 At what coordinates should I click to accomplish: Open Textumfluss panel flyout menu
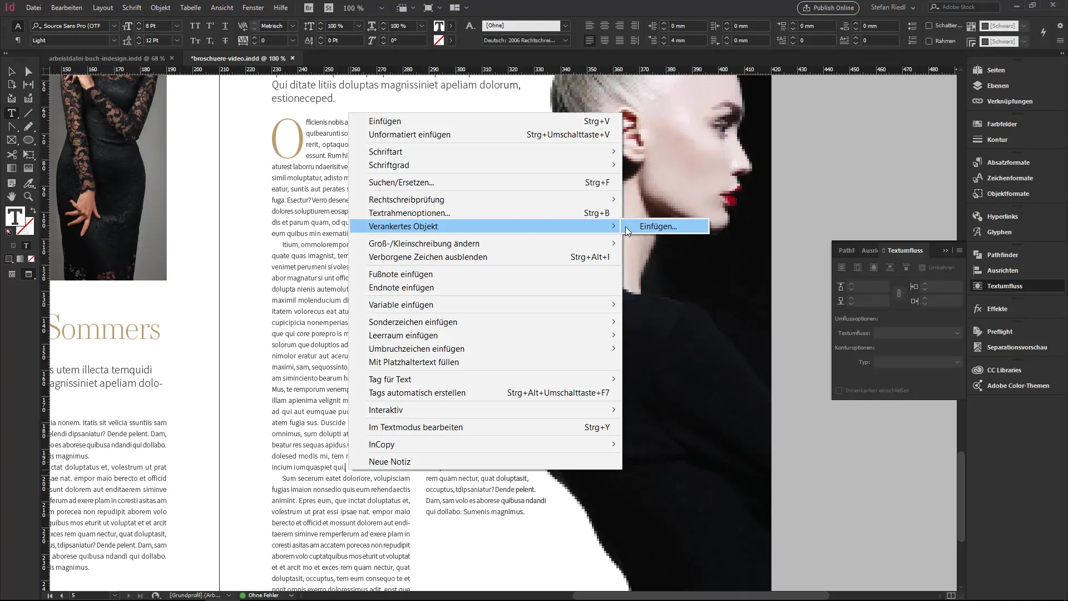click(960, 250)
